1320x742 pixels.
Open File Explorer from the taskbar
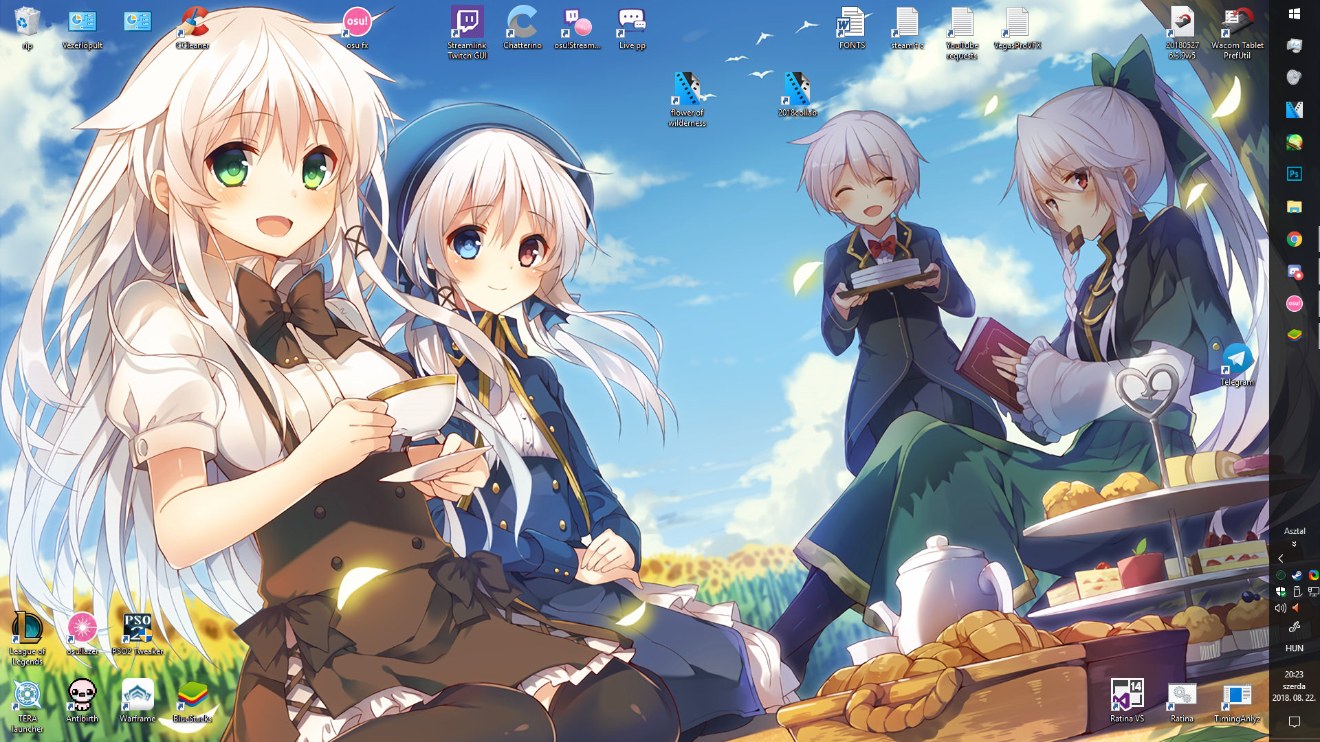click(x=1295, y=206)
